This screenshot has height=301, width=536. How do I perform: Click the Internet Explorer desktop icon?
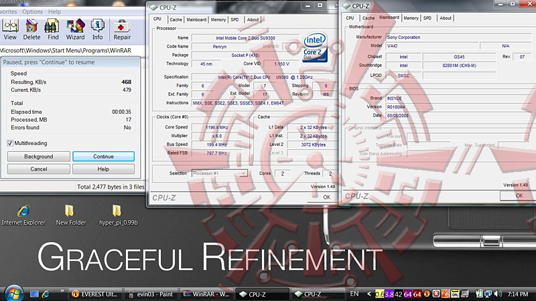pos(23,215)
